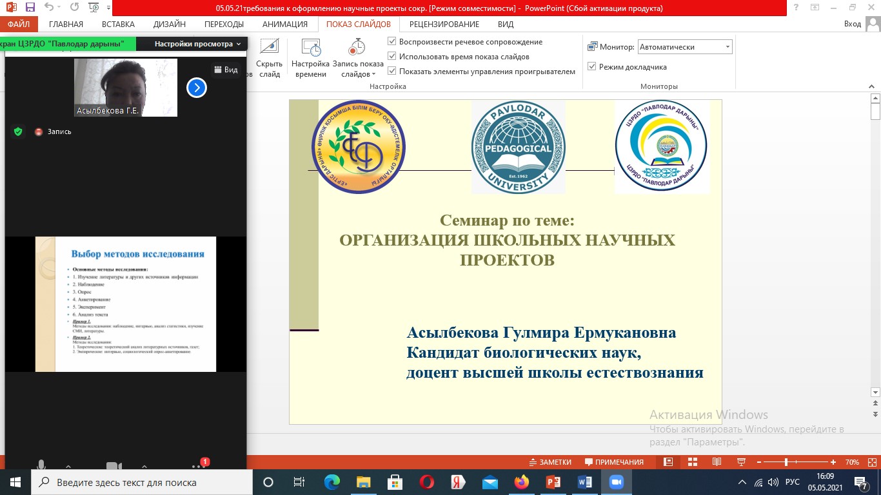
Task: Click the shared Выбор методов исследования slide in Zoom
Action: [x=126, y=304]
